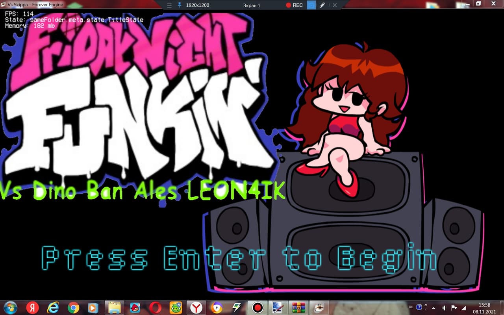This screenshot has width=504, height=315.
Task: Click the Press Enter to Begin text
Action: [x=239, y=259]
